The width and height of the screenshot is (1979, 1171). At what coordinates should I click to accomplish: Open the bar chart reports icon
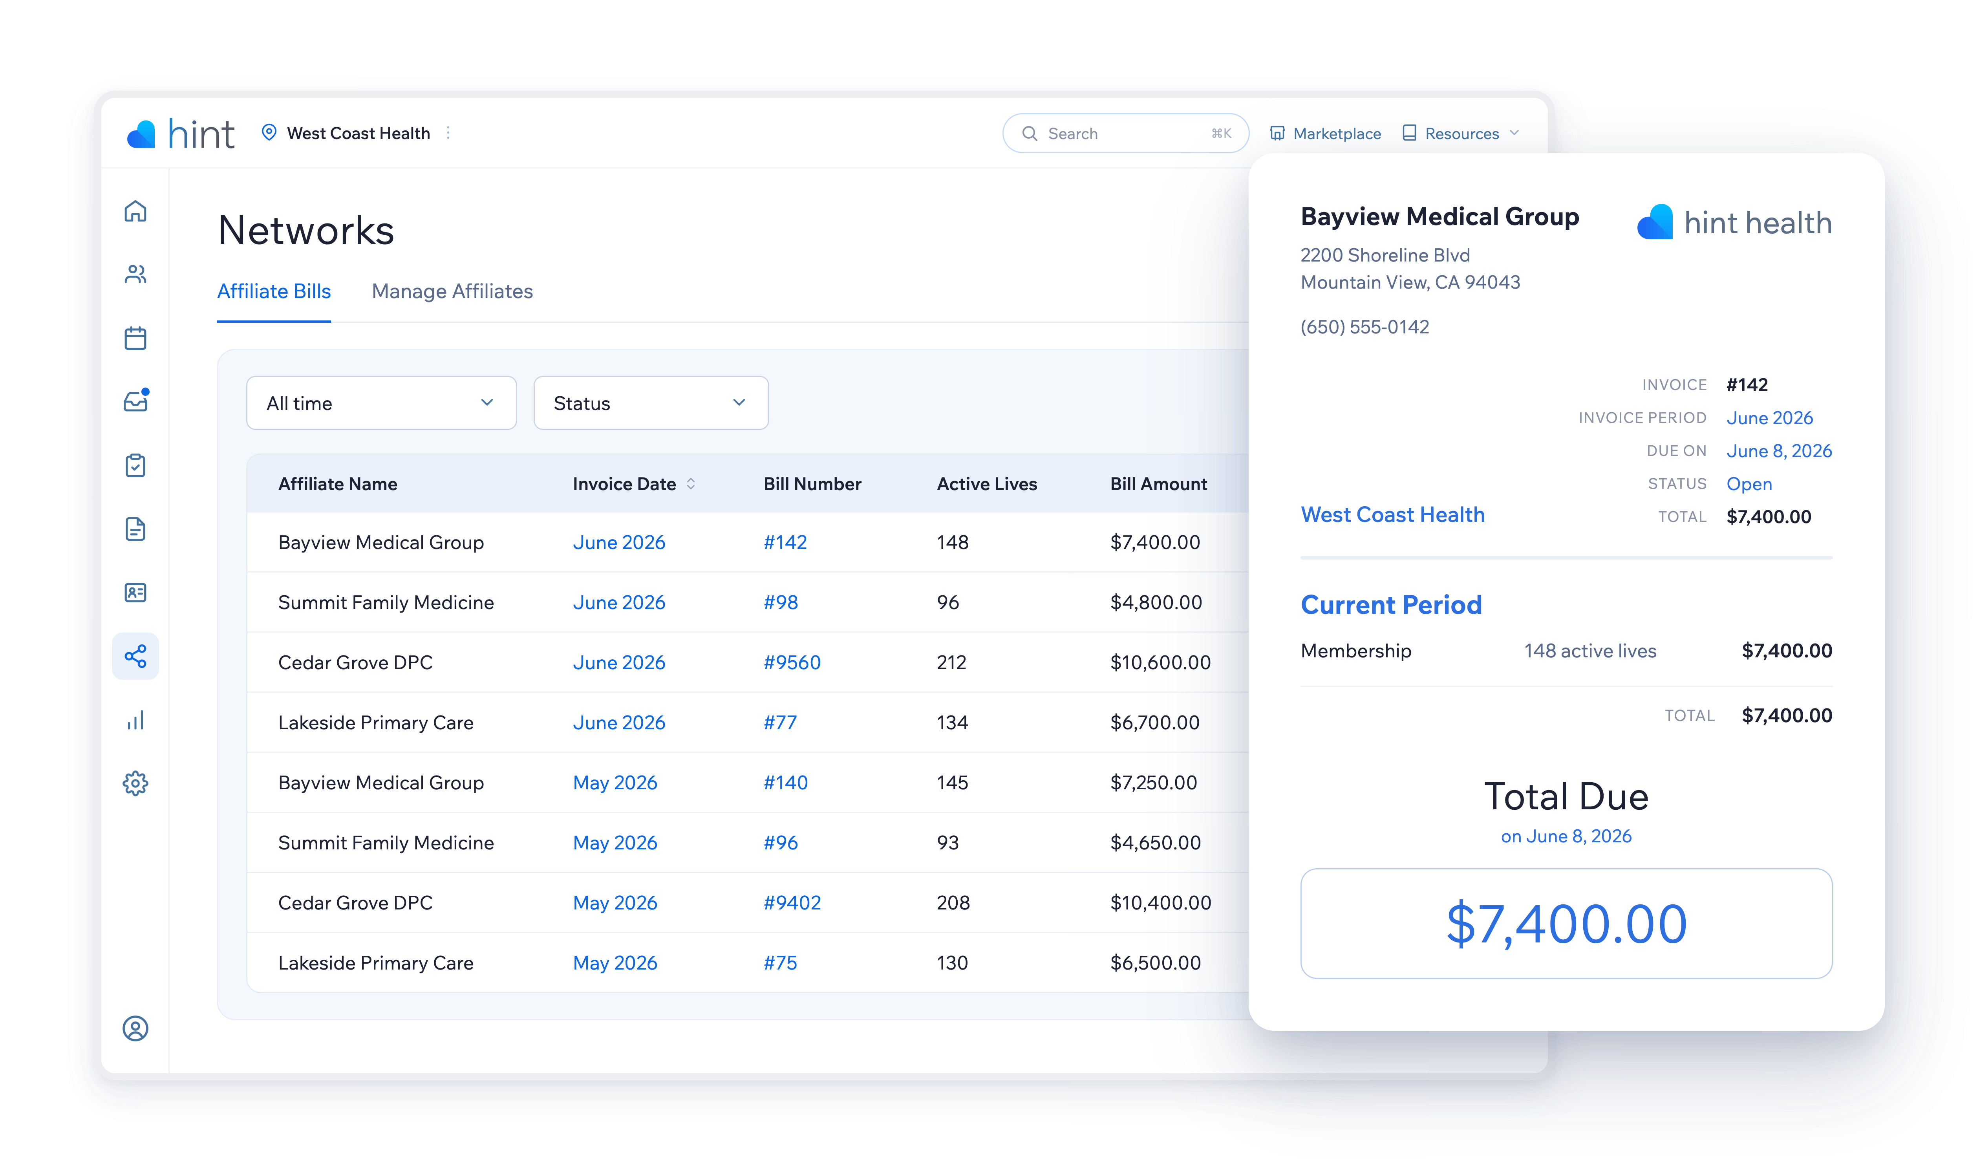click(136, 721)
